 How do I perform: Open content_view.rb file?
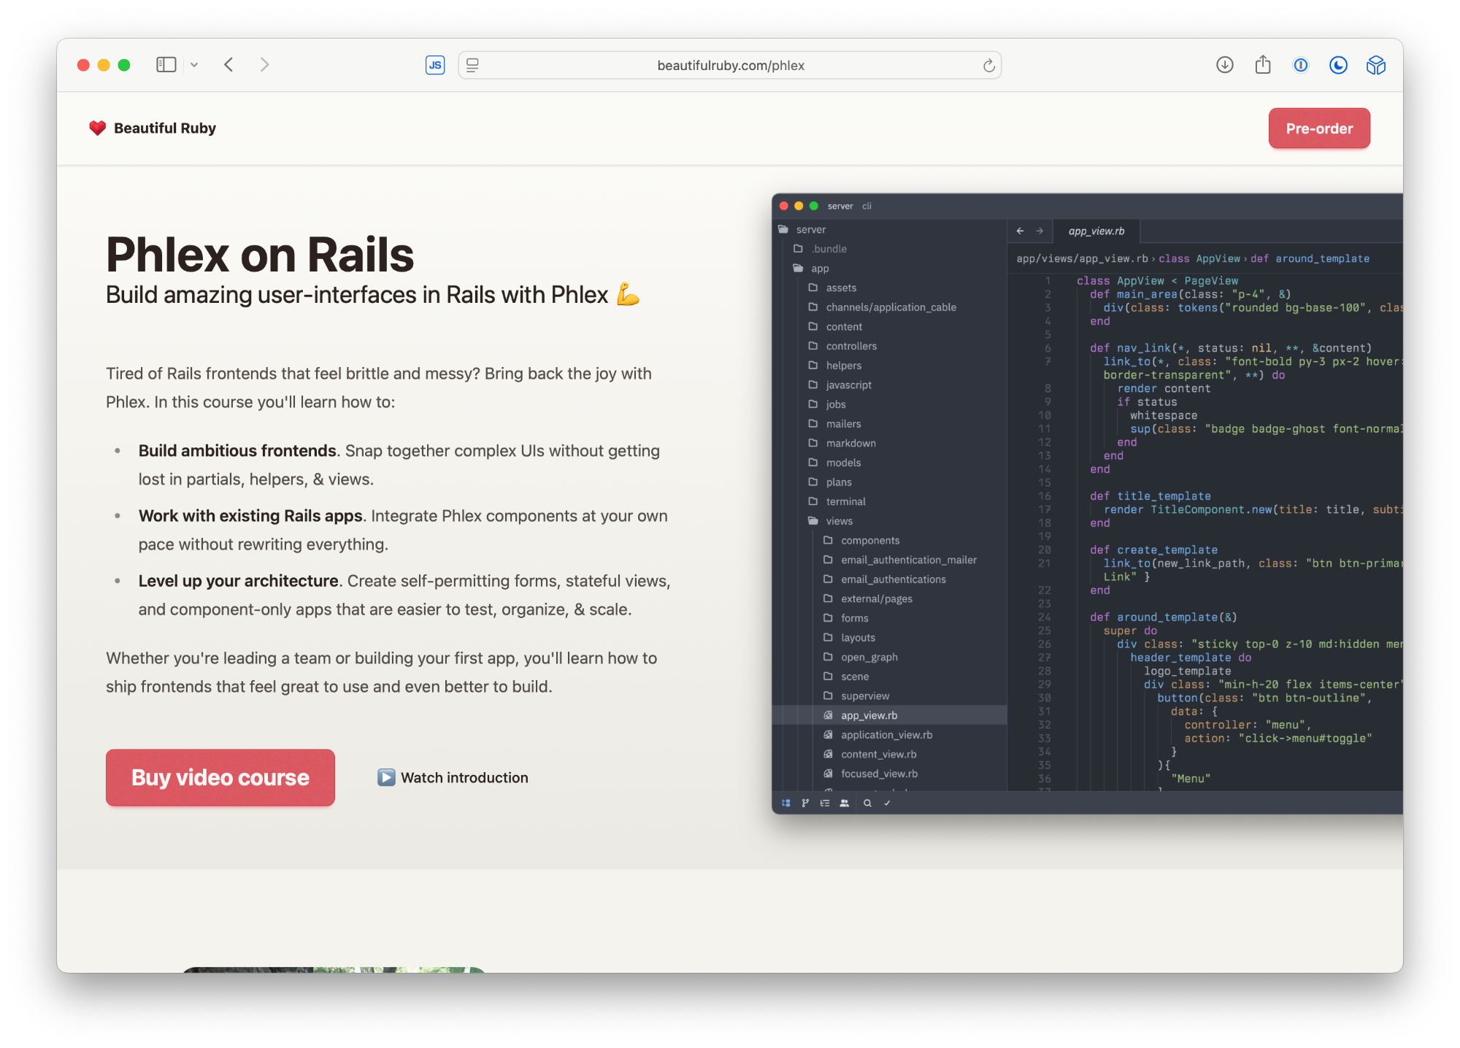[x=889, y=755]
